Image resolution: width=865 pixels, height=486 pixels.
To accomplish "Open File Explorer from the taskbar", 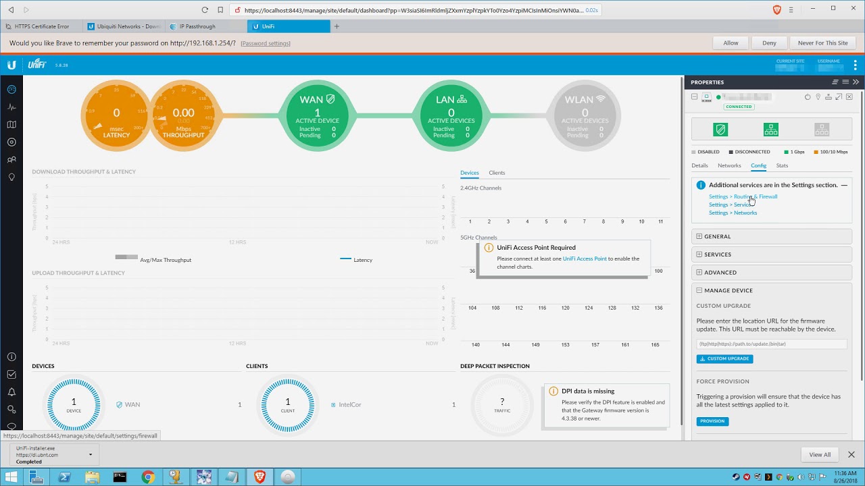I will (93, 477).
